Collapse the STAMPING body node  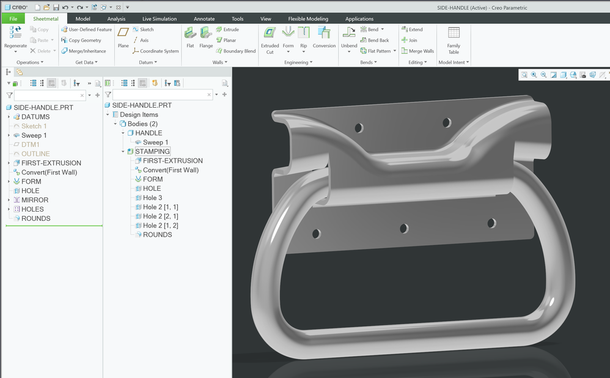tap(123, 152)
